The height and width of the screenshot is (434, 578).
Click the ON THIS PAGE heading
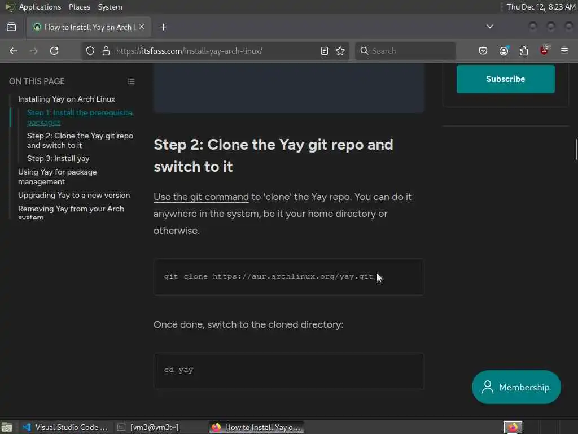[x=37, y=81]
